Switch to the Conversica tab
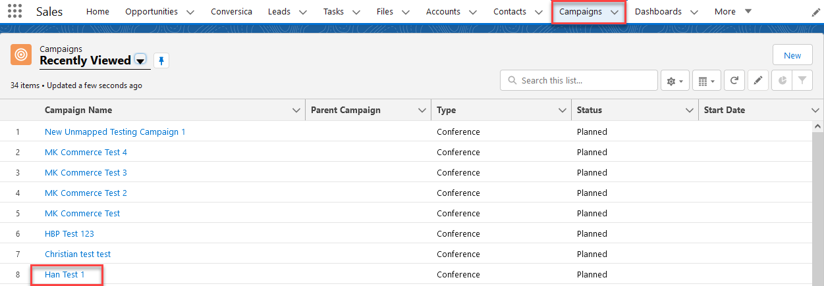The height and width of the screenshot is (286, 824). (x=231, y=11)
